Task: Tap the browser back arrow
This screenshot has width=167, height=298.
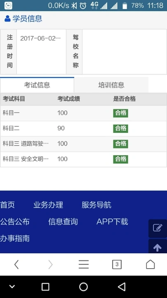Action: 16,264
